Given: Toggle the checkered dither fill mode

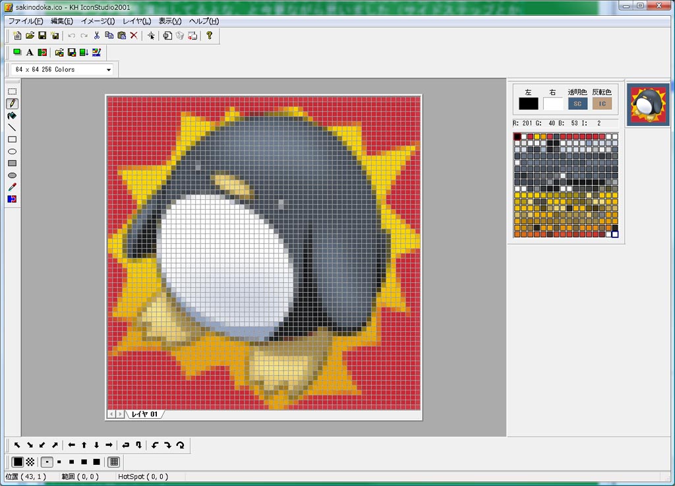Looking at the screenshot, I should [30, 462].
